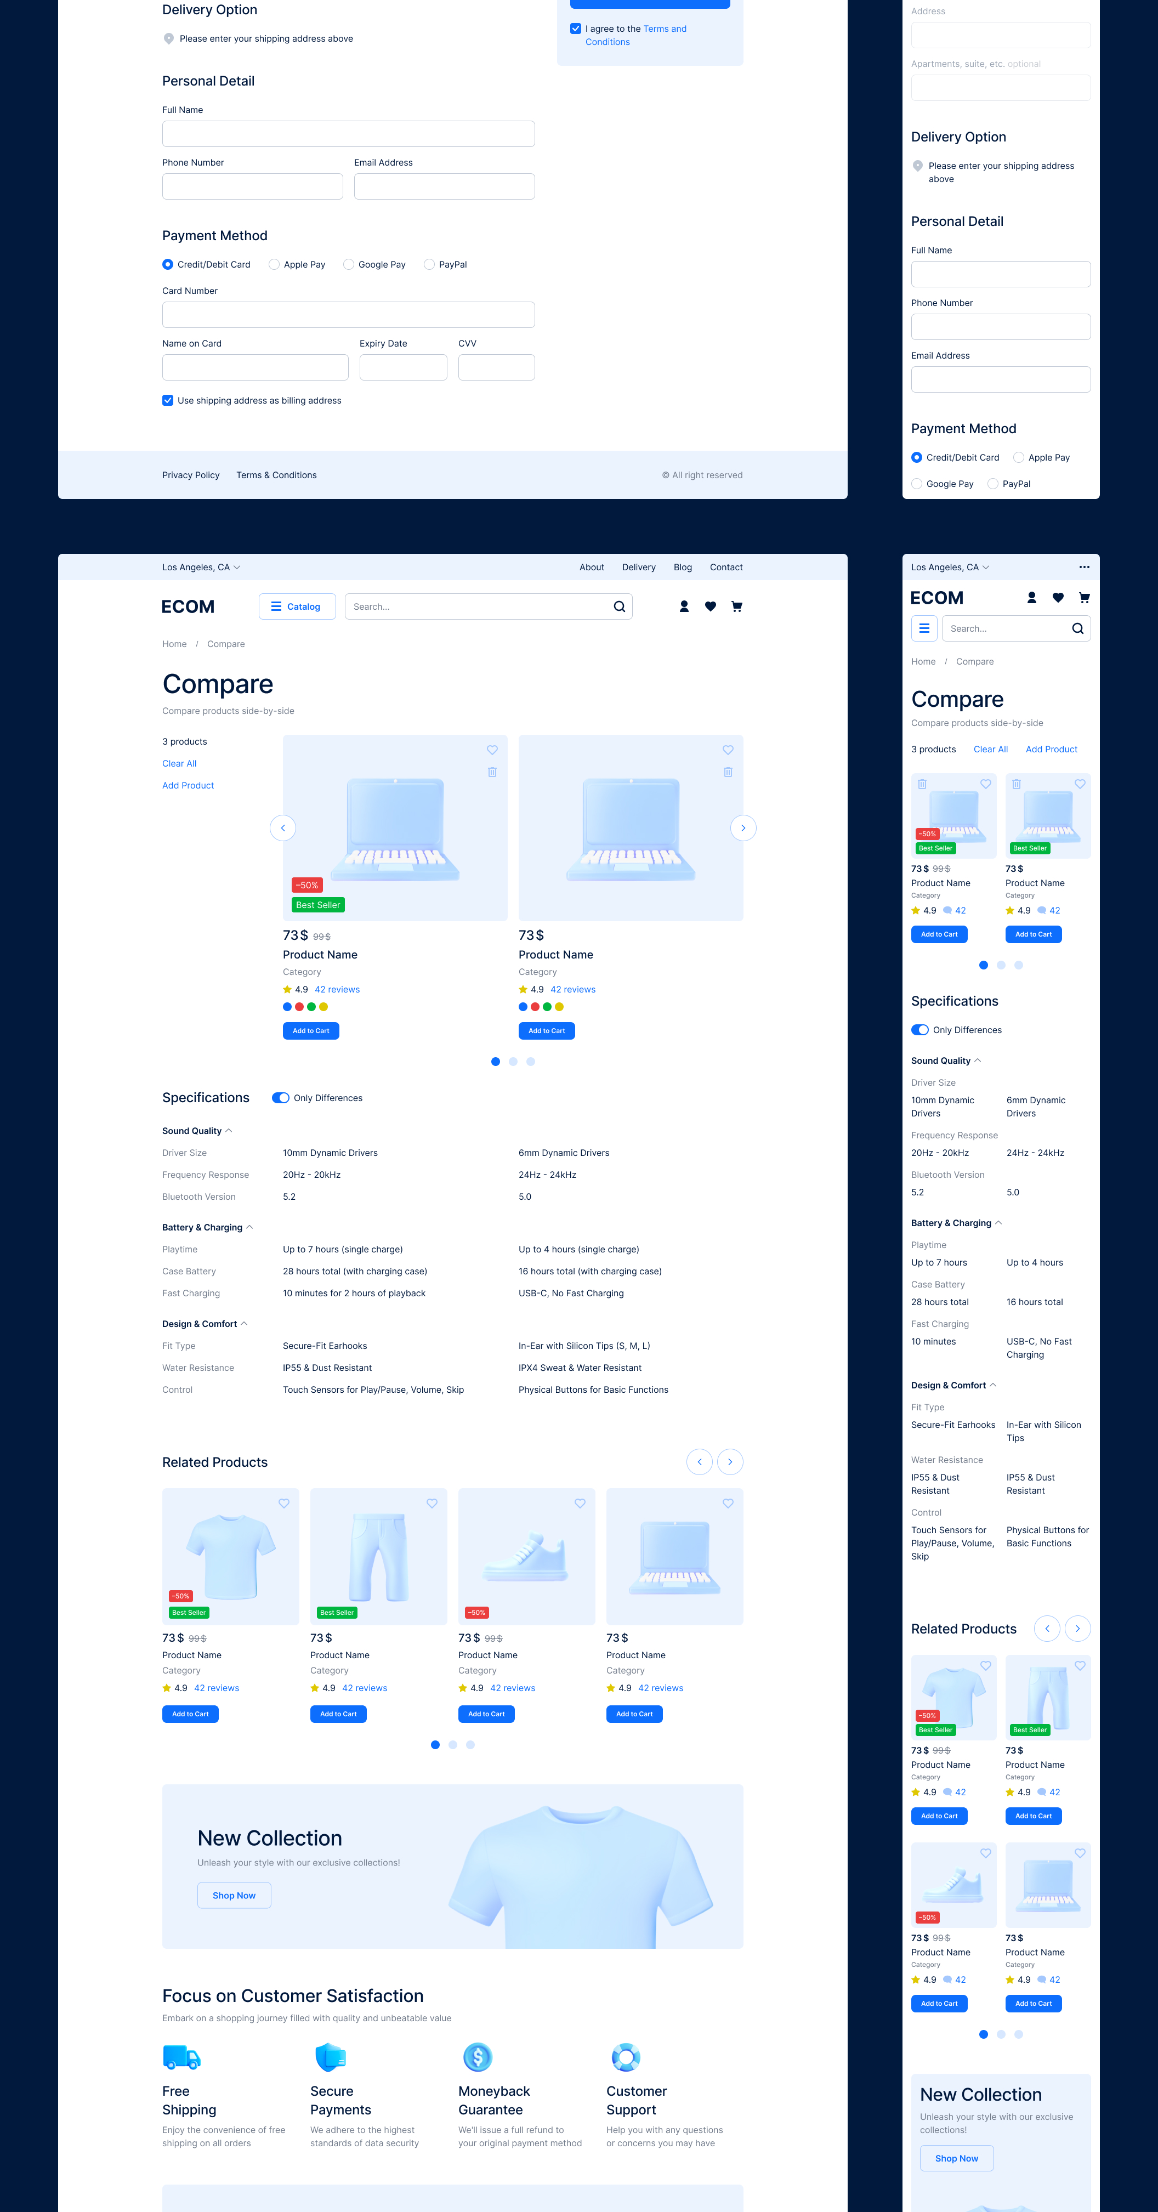Remove the first compared laptop via trash icon
This screenshot has height=2212, width=1158.
[x=493, y=771]
